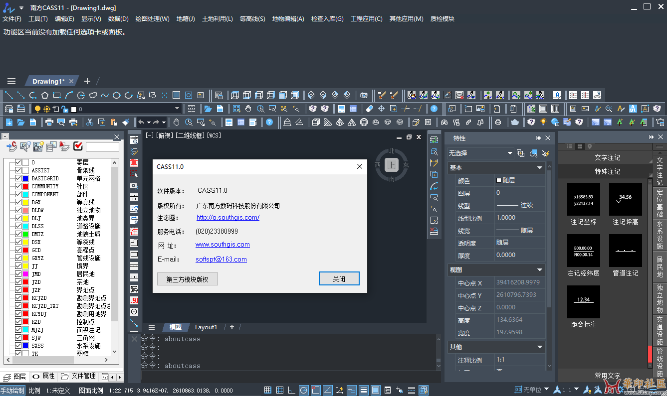Click the magenta swatch of JMD layer

(x=25, y=274)
